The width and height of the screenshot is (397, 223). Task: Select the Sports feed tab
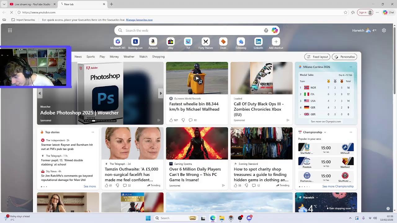coord(91,57)
